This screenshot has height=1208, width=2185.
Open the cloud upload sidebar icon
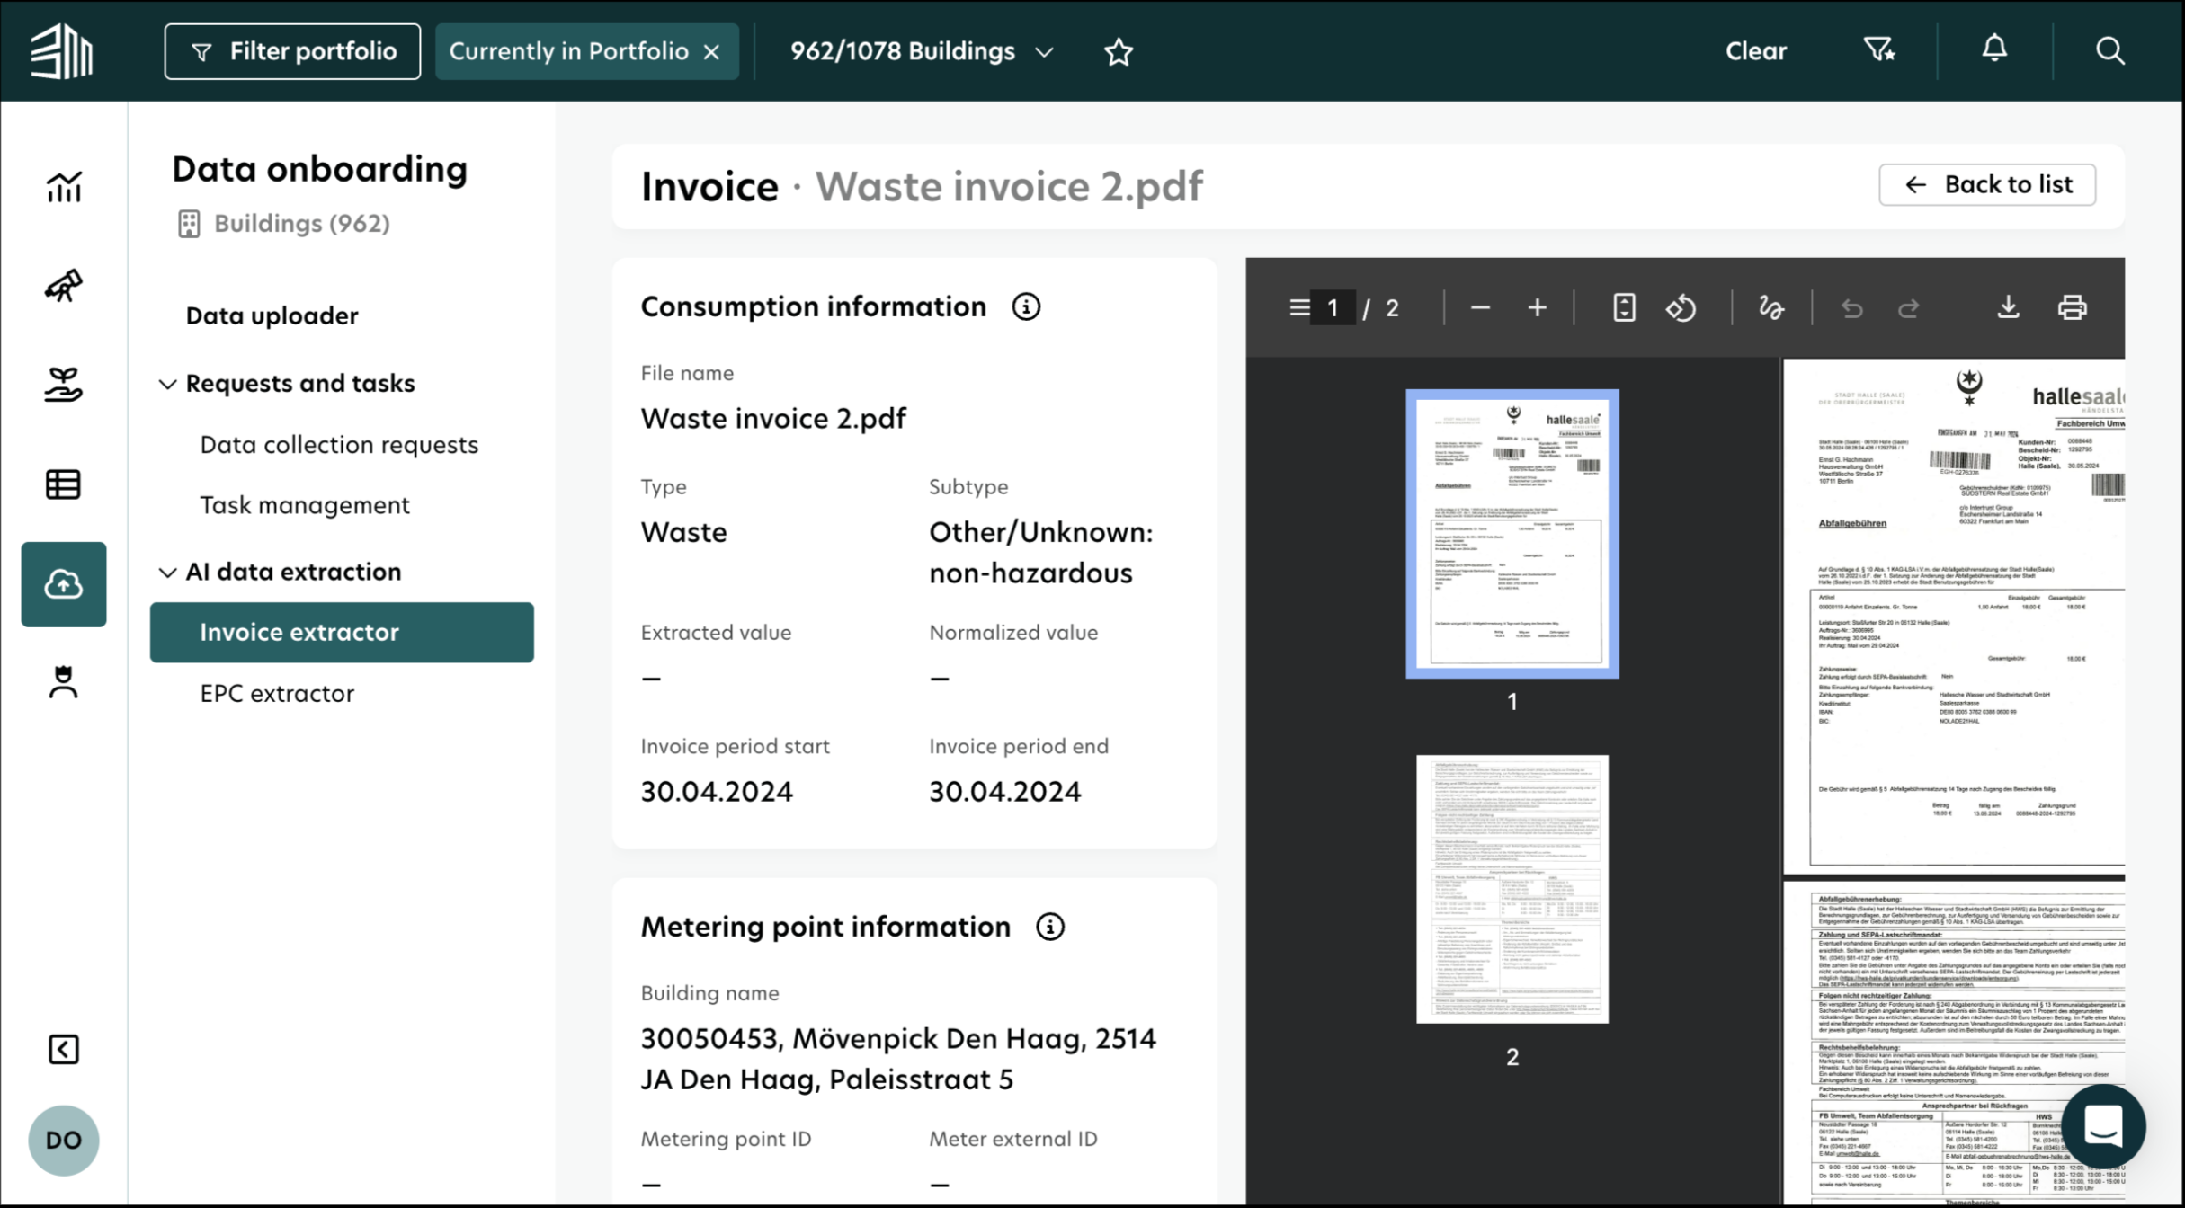click(64, 584)
